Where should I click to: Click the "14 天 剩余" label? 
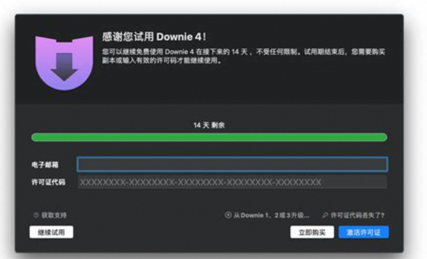click(209, 125)
